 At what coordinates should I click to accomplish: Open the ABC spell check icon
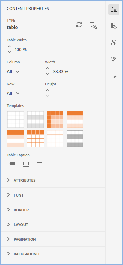114,59
